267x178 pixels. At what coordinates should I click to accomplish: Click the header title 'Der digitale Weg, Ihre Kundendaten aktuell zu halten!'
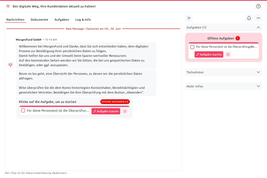click(x=54, y=6)
